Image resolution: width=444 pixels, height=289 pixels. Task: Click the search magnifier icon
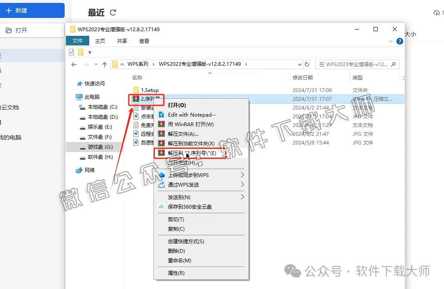(x=393, y=65)
